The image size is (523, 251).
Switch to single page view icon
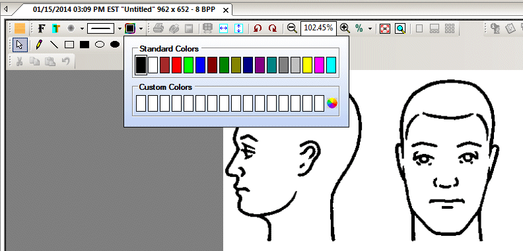coord(419,28)
